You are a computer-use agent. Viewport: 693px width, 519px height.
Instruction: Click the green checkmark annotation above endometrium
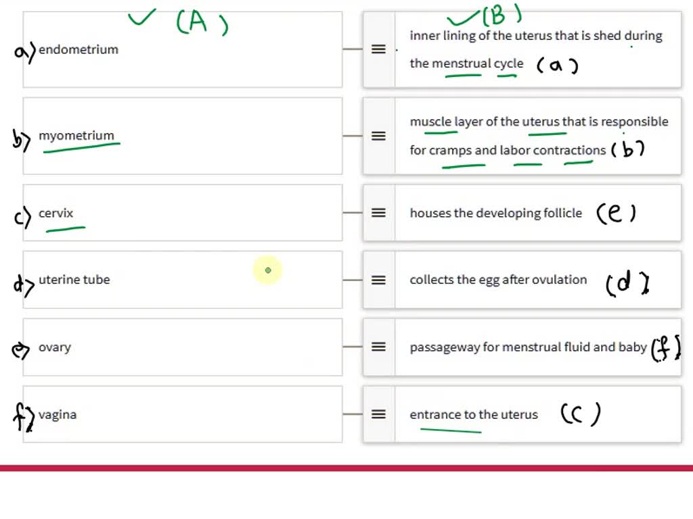(142, 18)
